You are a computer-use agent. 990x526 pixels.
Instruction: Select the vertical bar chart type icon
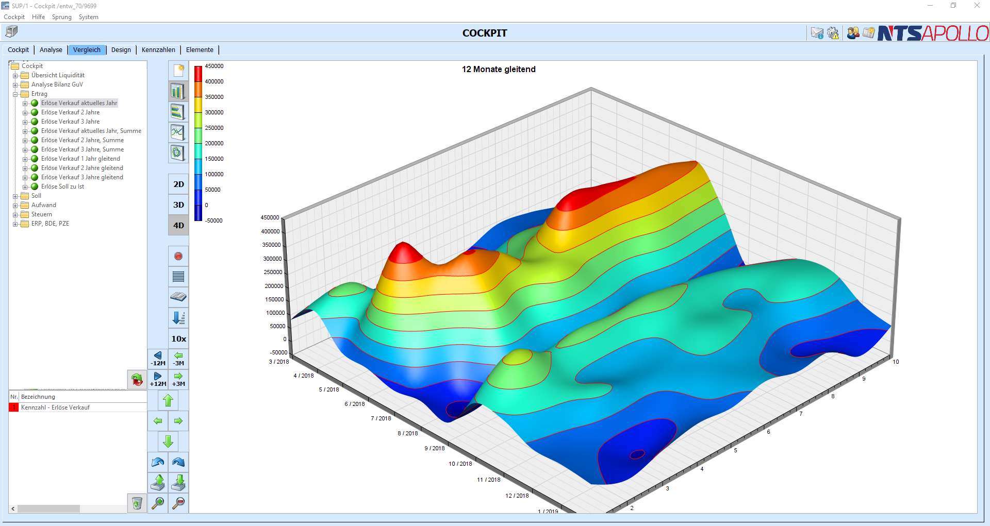178,91
